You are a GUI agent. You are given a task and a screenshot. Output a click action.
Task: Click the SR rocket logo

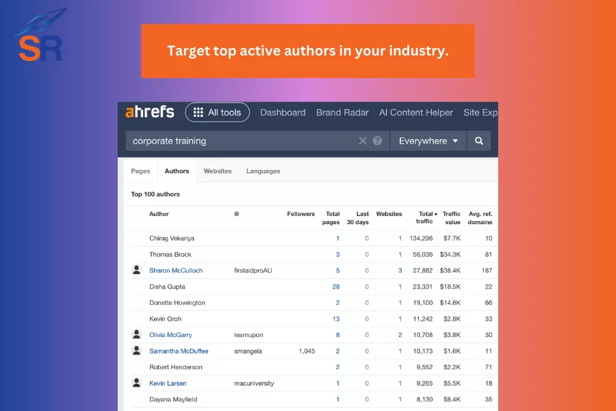(40, 36)
